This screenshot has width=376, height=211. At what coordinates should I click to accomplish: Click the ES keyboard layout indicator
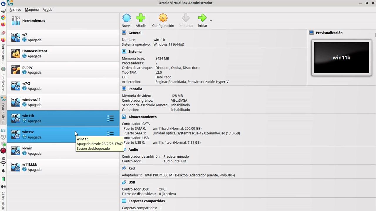point(3,130)
